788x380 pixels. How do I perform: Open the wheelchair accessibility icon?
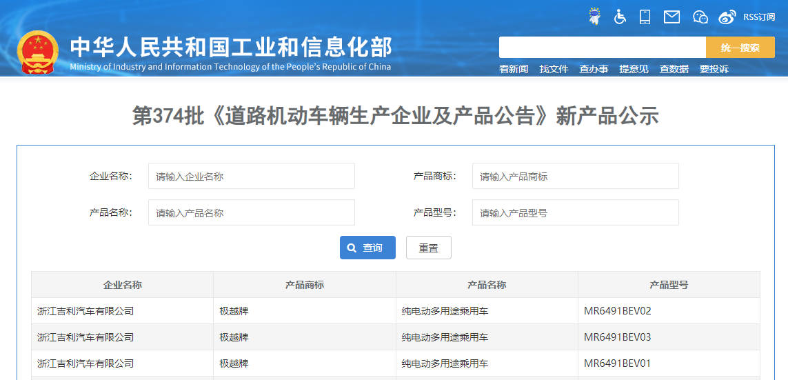(620, 17)
